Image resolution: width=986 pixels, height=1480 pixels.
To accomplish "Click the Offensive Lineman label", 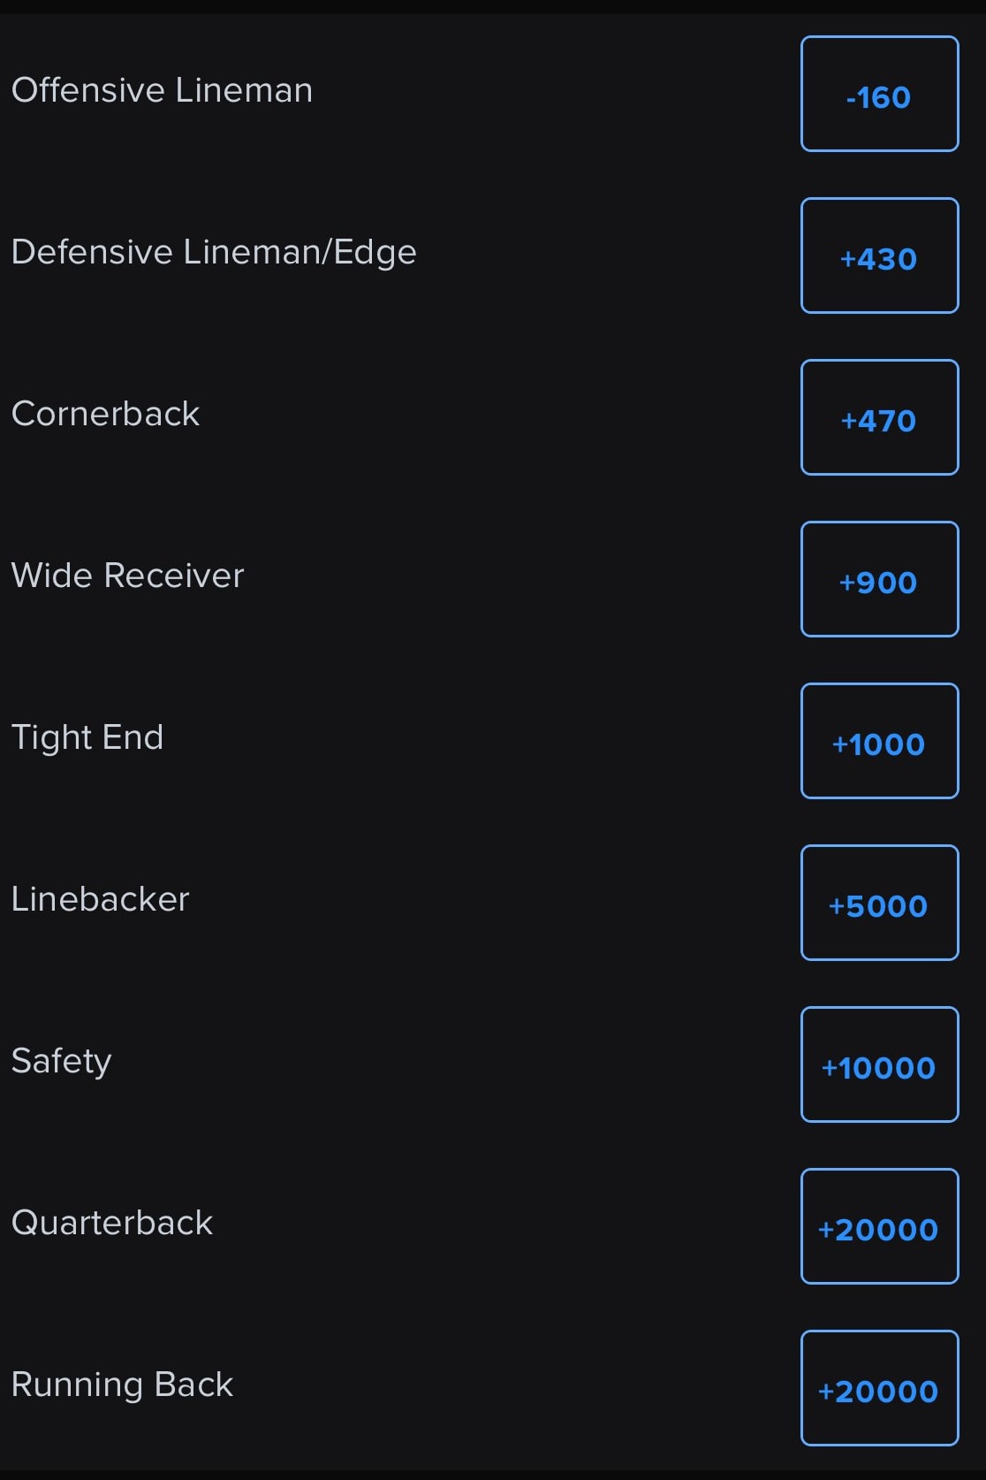I will point(162,90).
